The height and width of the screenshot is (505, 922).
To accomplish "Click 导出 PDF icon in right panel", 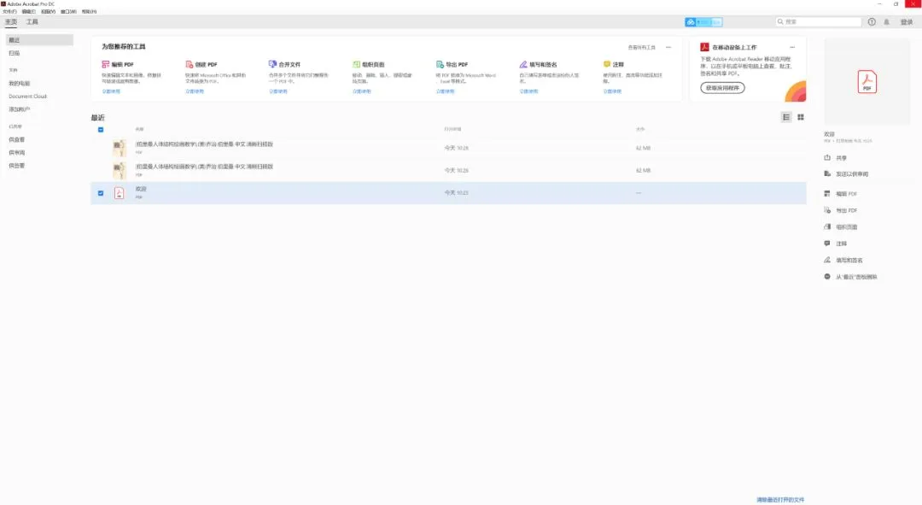I will click(827, 210).
